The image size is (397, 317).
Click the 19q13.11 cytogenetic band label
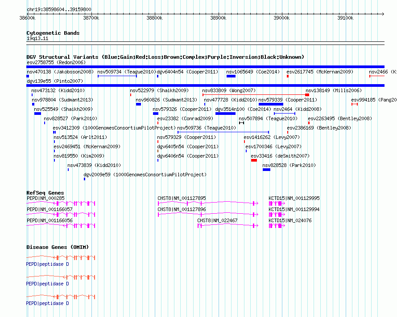tap(37, 39)
